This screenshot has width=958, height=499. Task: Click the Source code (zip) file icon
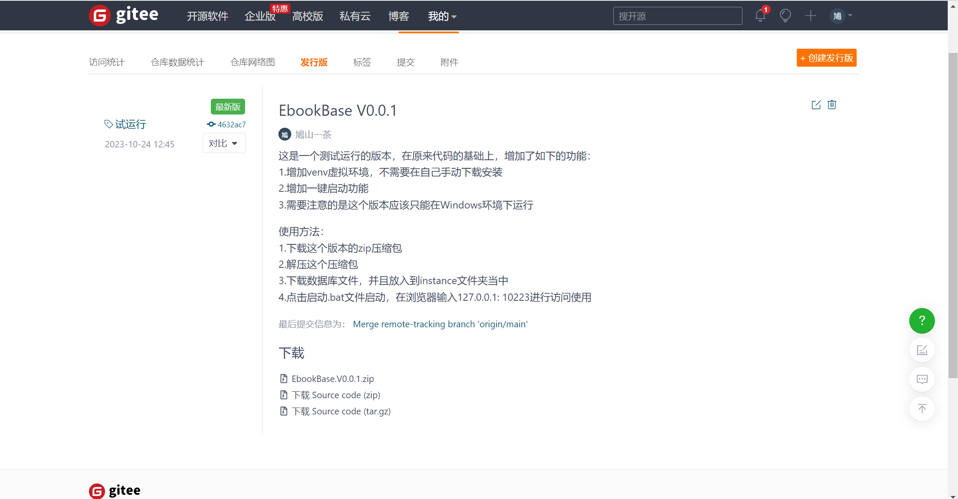pos(284,395)
